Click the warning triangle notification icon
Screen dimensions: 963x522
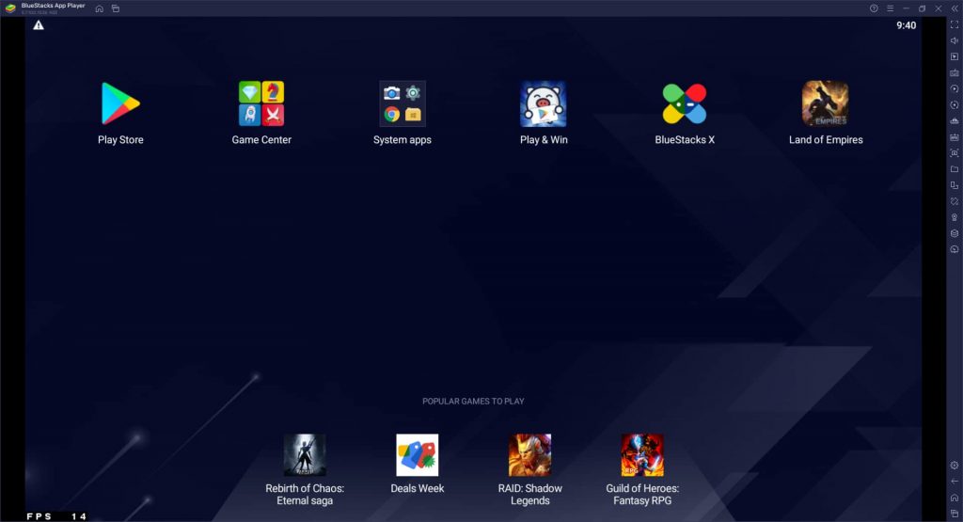[x=39, y=25]
